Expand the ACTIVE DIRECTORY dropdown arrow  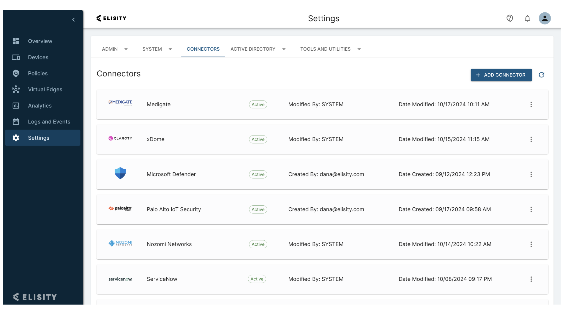point(284,49)
